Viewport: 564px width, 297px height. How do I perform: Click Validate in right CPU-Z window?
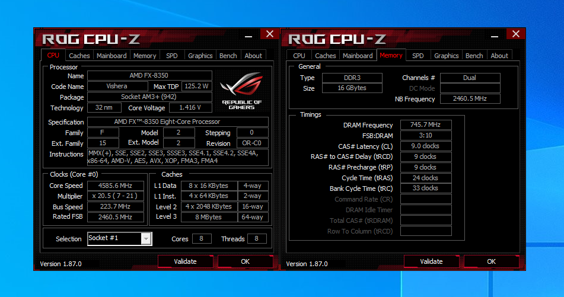(x=431, y=261)
